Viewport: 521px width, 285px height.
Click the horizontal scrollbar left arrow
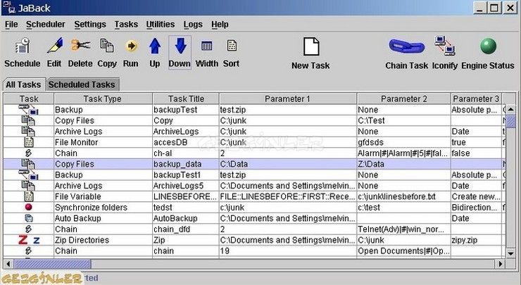(8, 264)
